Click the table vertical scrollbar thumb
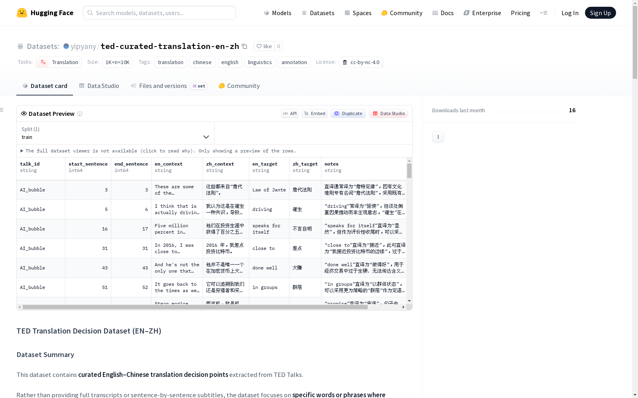 pos(409,170)
